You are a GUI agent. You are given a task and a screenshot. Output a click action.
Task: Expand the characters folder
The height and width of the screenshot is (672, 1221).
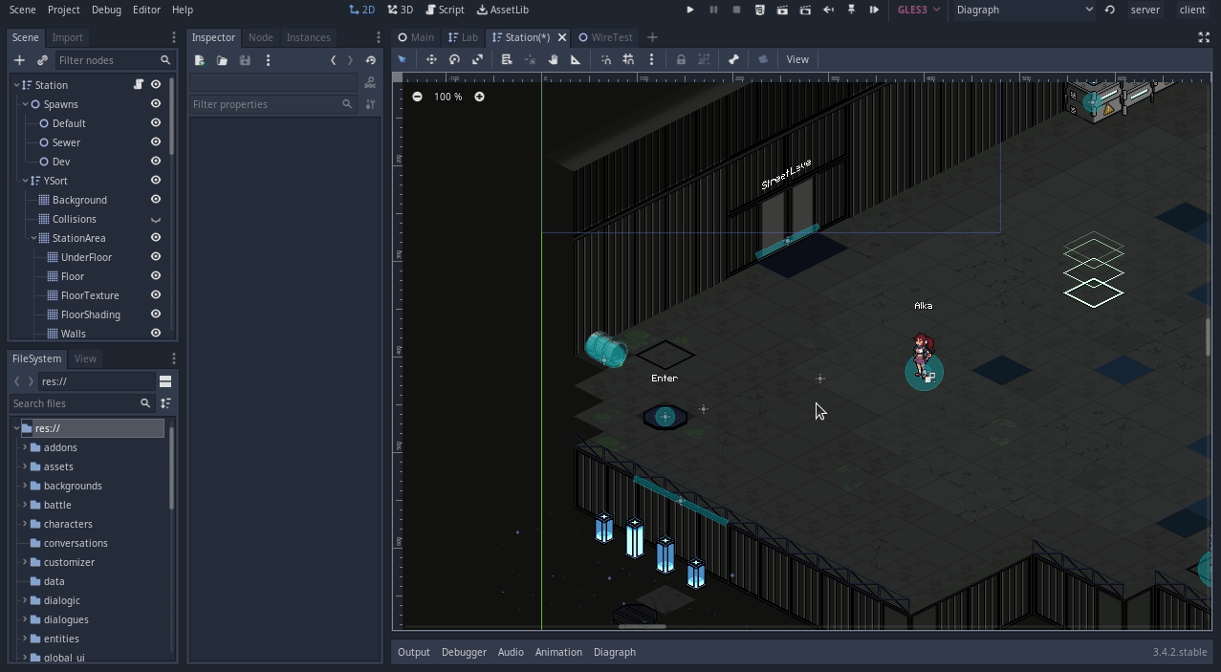(x=25, y=524)
